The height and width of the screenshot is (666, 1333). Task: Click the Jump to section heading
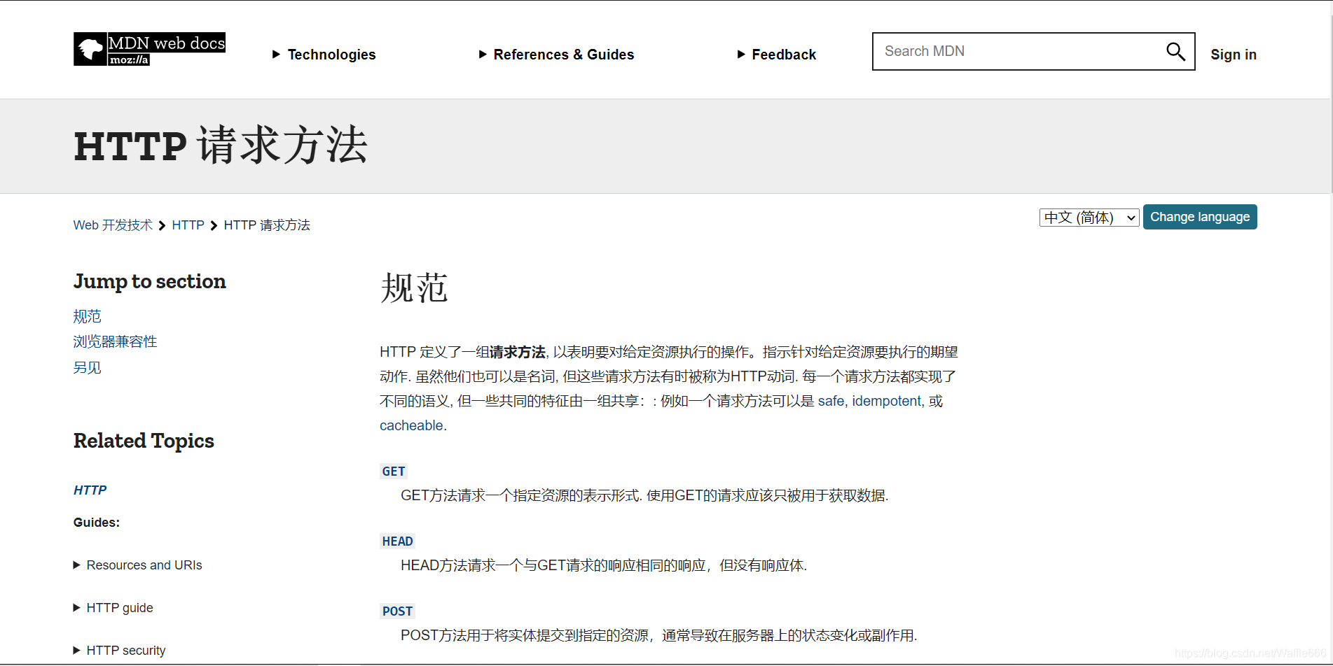coord(150,281)
